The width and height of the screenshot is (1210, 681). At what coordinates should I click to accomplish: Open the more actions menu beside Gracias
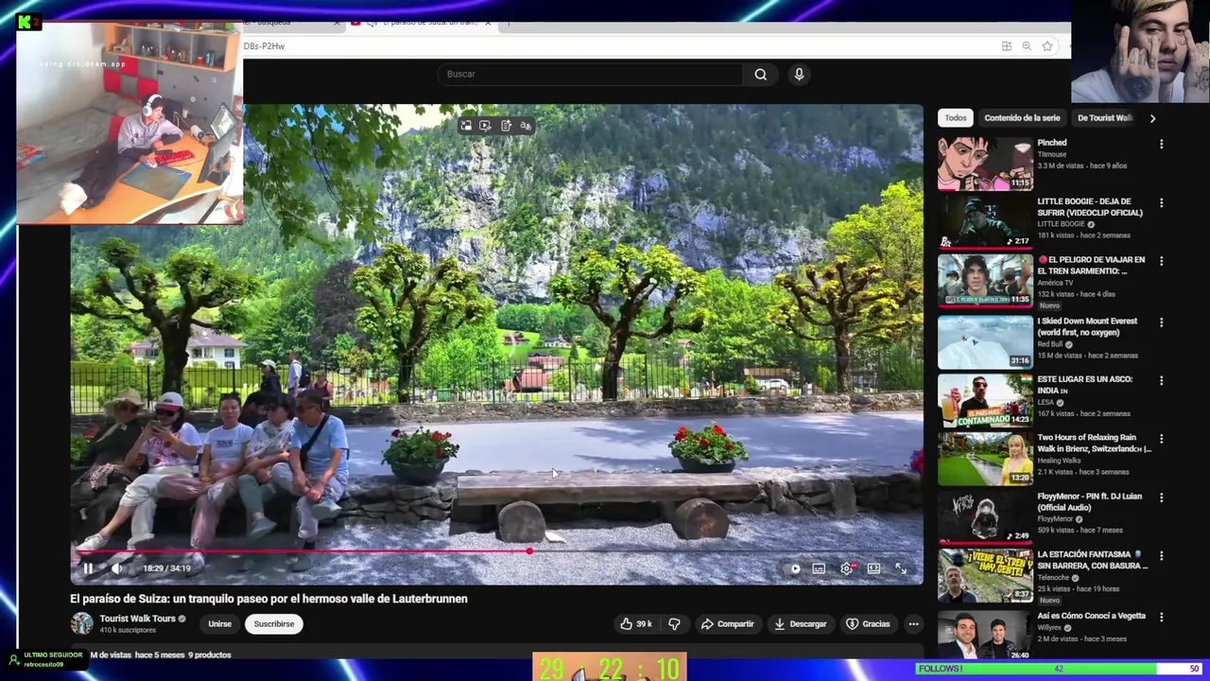(x=913, y=624)
